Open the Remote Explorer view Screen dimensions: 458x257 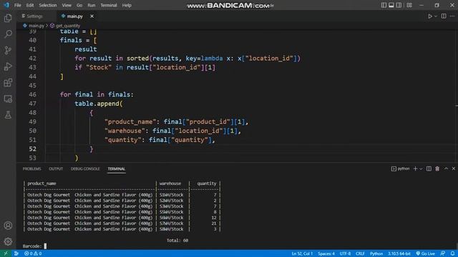(x=8, y=99)
